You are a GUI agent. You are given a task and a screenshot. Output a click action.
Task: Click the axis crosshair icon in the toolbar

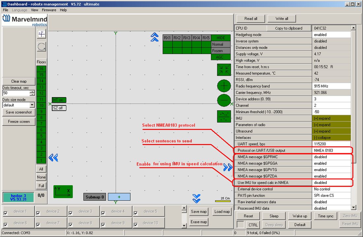coord(42,34)
